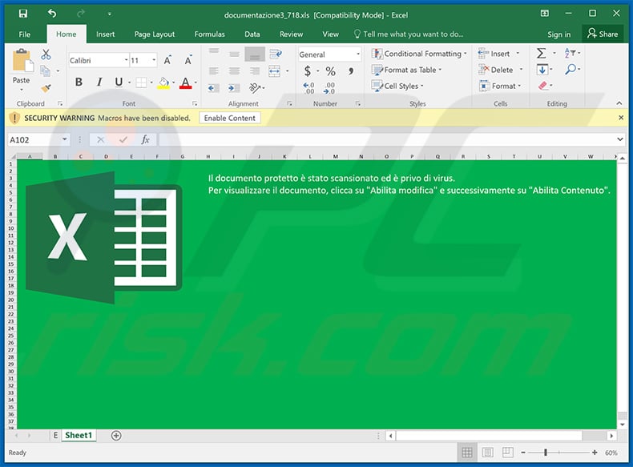Open the Borders dropdown arrow
Screen dimensions: 633x467
point(151,83)
